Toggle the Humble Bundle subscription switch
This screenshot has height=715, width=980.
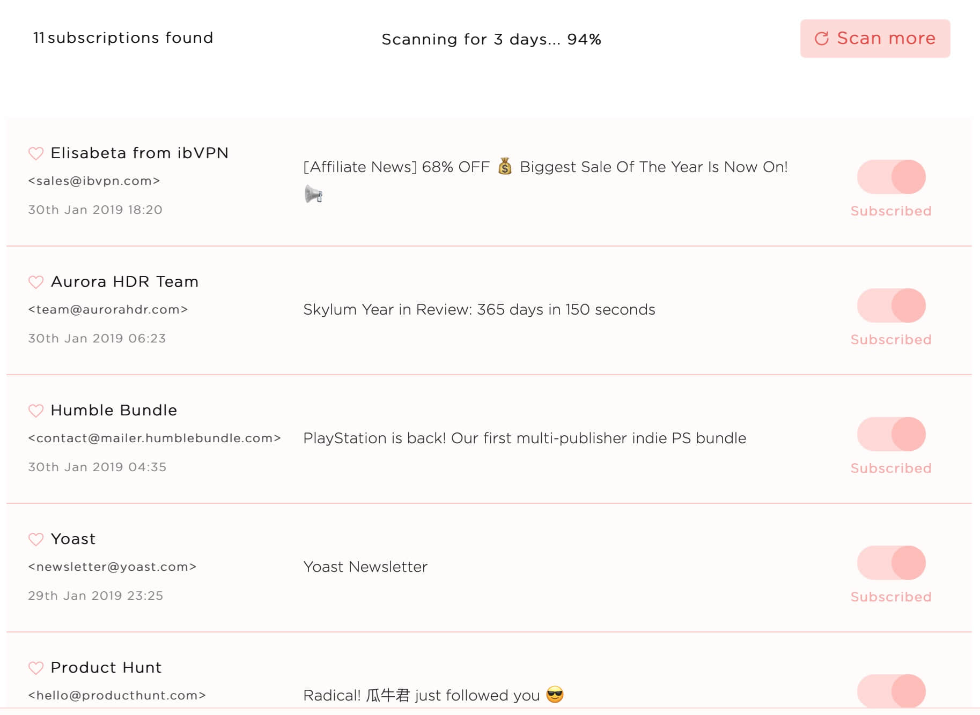point(891,434)
